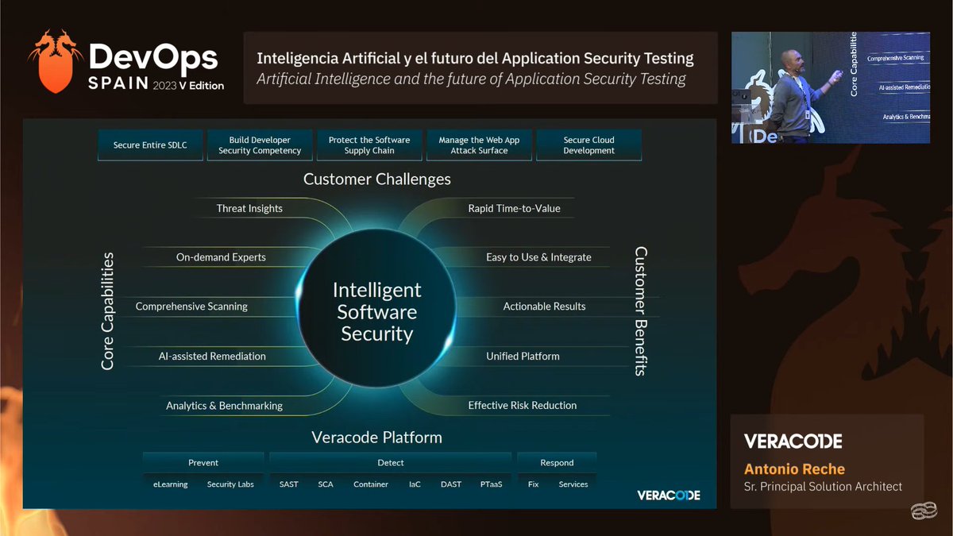Select the Prevent category header

[203, 463]
